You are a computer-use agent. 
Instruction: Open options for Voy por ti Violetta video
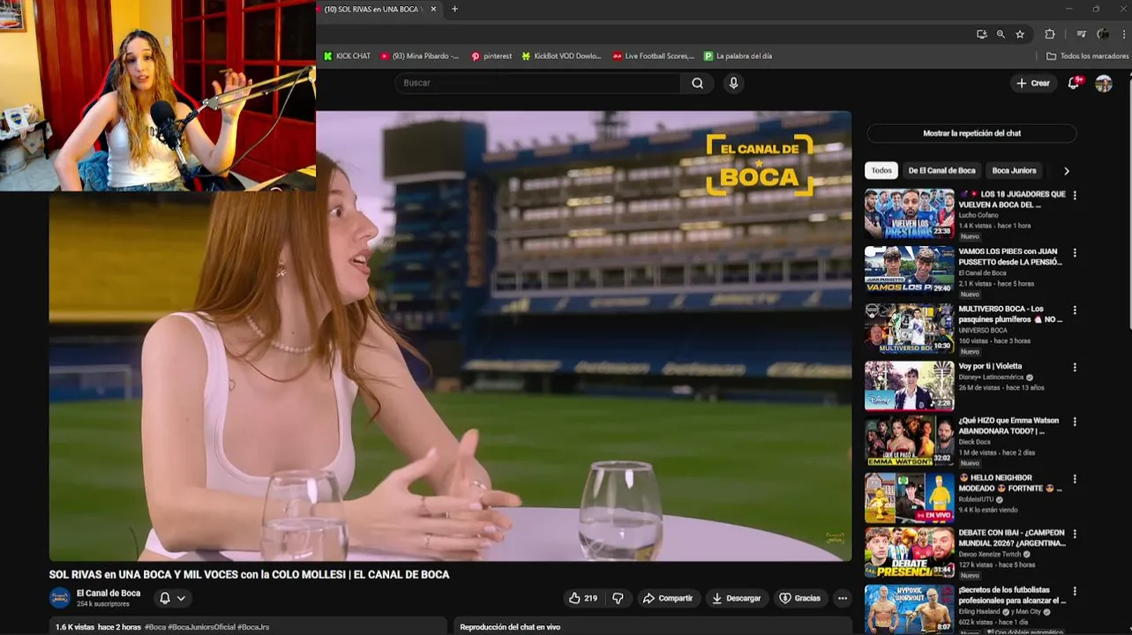click(1075, 367)
